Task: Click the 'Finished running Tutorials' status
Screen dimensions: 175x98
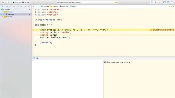Action: [x=69, y=2]
